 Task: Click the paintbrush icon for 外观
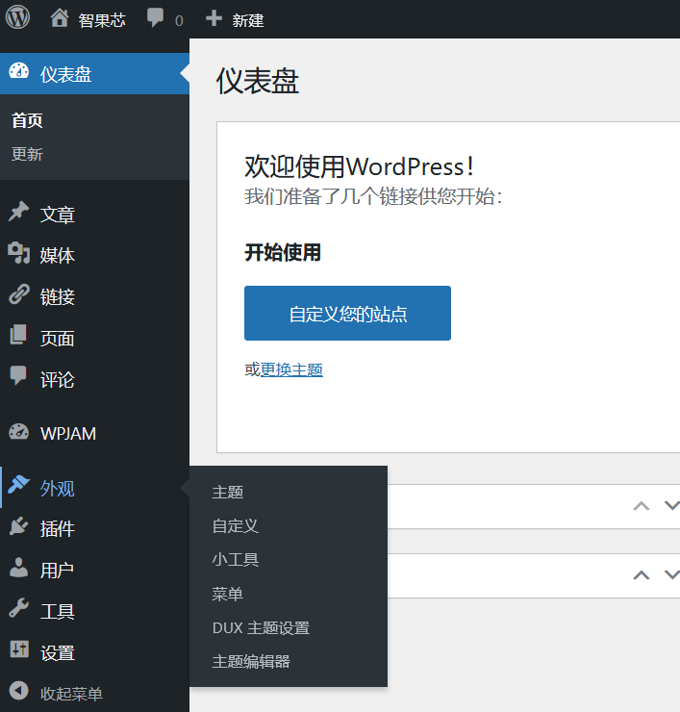18,485
